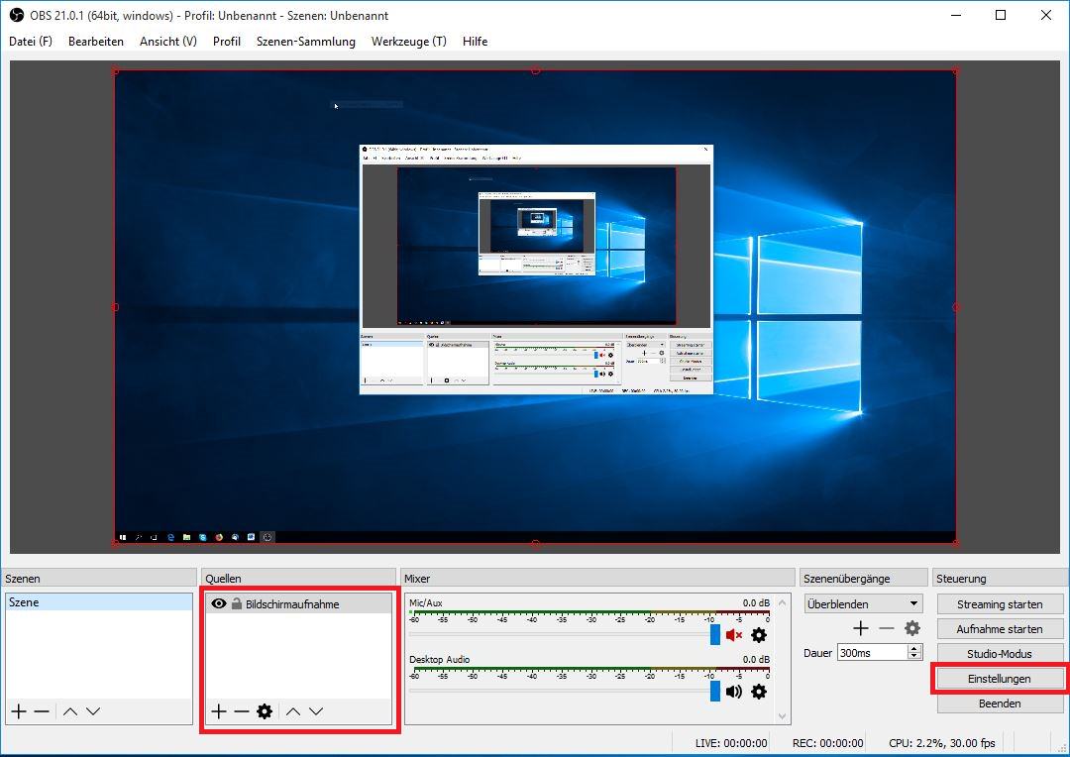Toggle visibility eye of Bildschirmaufnahme
The image size is (1070, 757).
(x=218, y=603)
